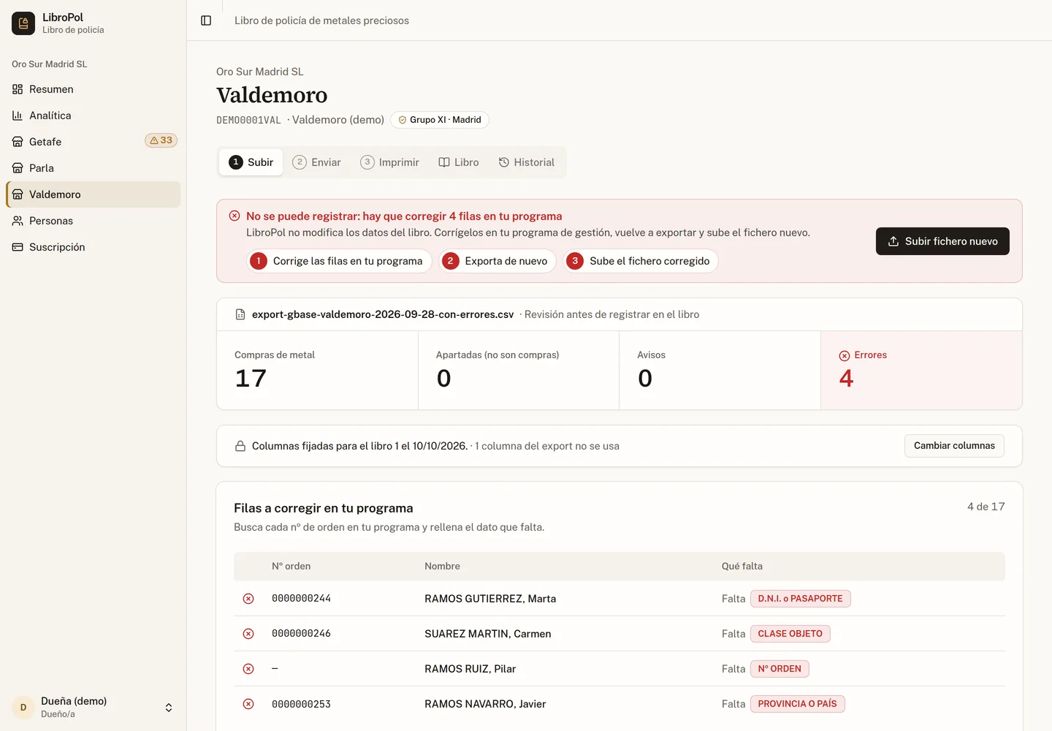Screen dimensions: 1052x731
Task: Click the error icon on row 0000000246
Action: tap(248, 634)
